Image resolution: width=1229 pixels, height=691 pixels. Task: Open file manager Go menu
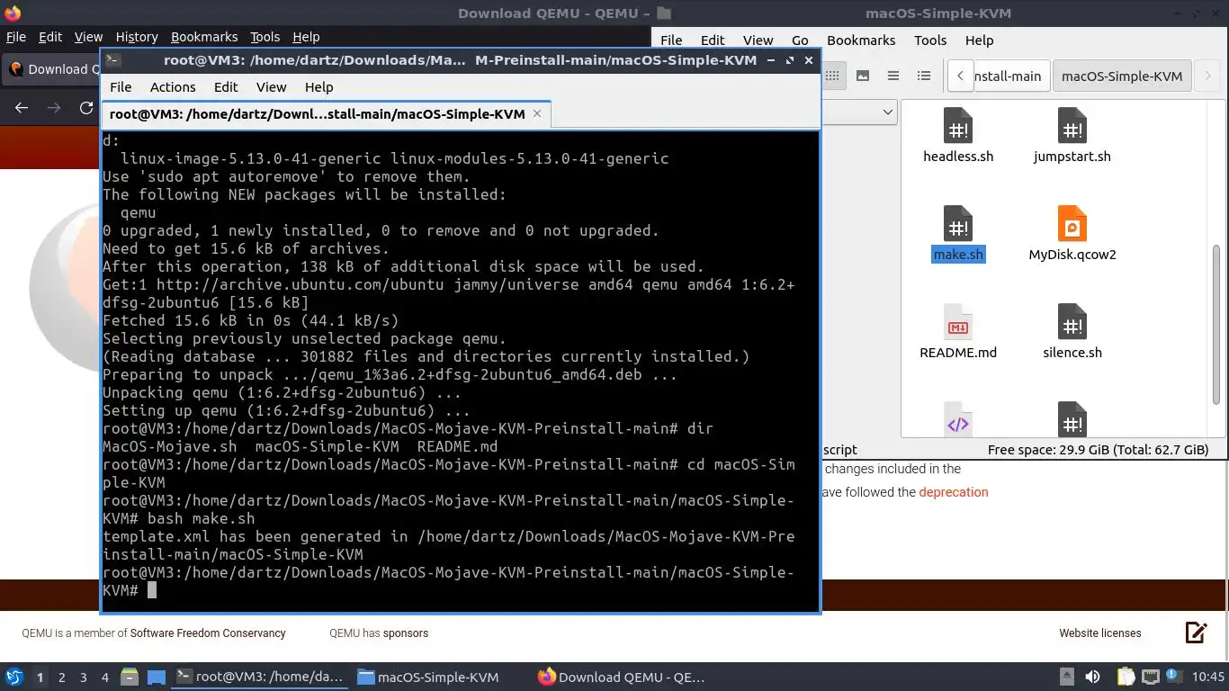(800, 40)
